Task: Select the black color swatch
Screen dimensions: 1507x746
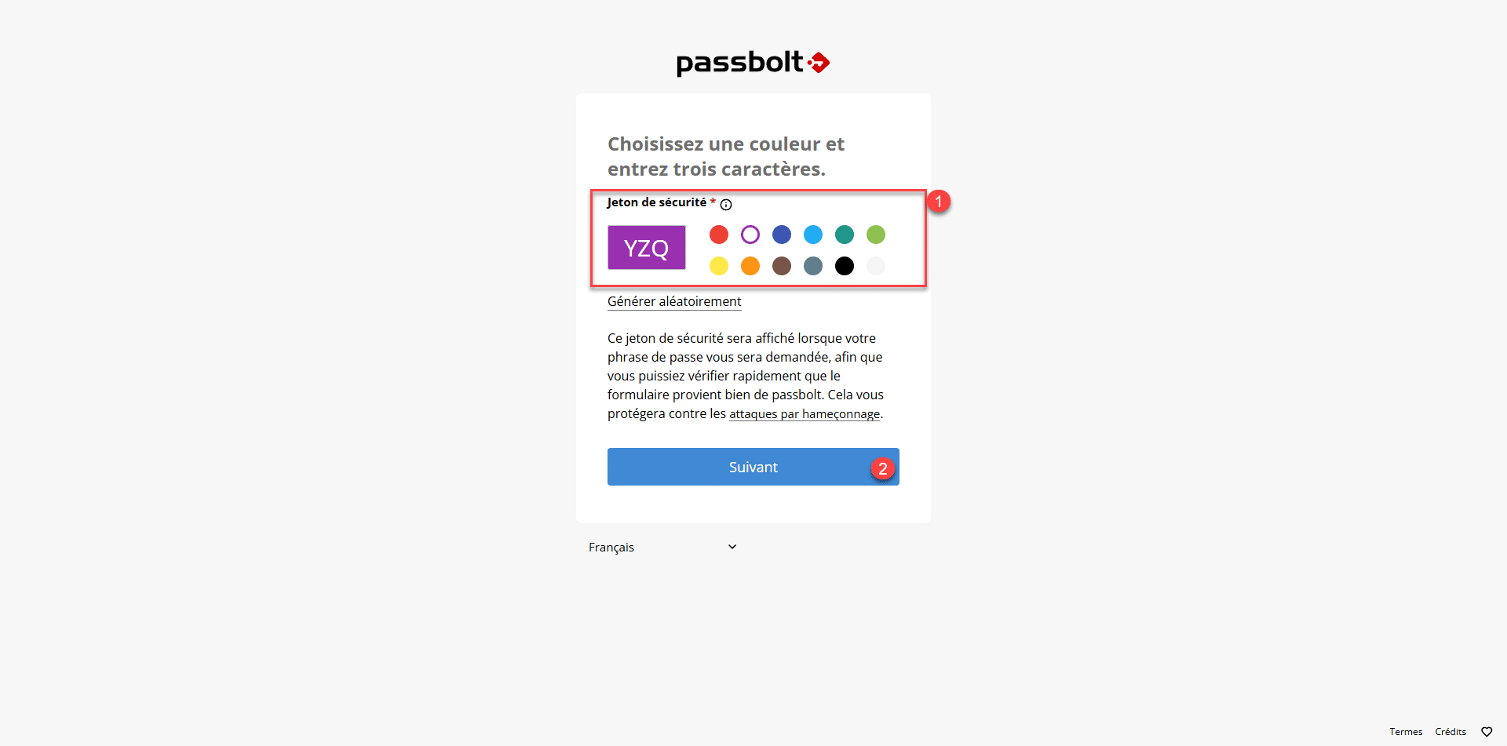Action: 845,266
